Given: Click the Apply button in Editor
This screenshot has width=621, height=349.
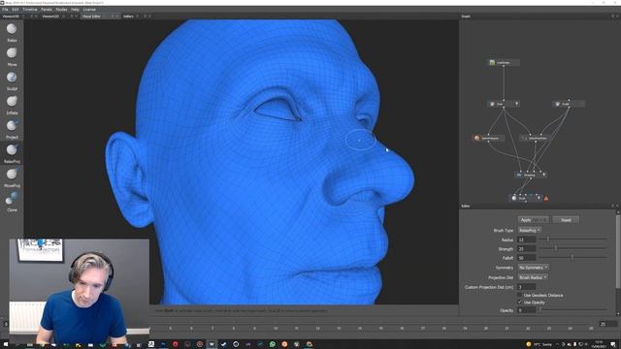Looking at the screenshot, I should (533, 220).
